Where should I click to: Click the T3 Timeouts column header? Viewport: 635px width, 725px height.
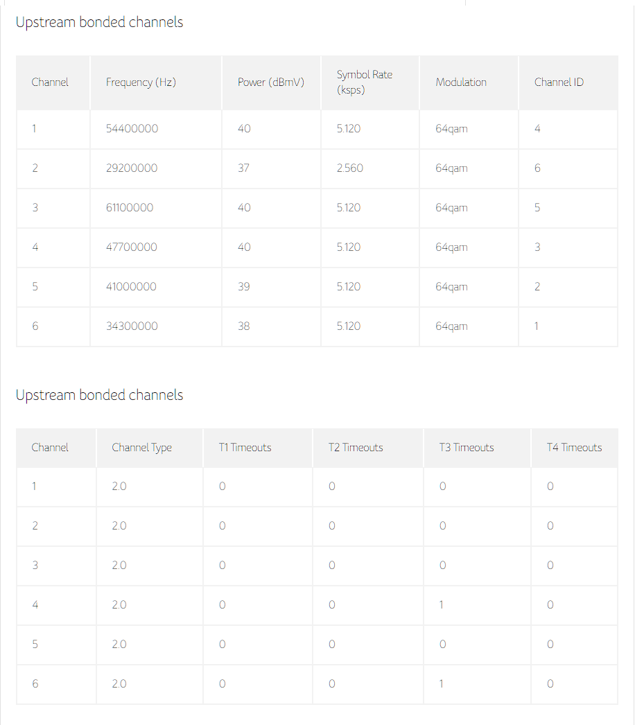[467, 448]
